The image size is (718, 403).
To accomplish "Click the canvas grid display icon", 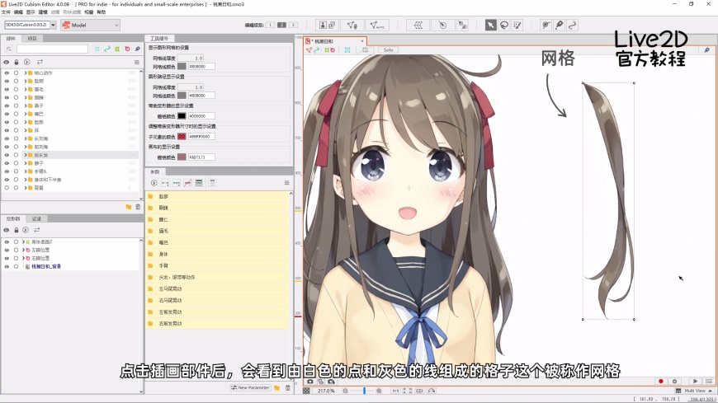I will tap(365, 50).
